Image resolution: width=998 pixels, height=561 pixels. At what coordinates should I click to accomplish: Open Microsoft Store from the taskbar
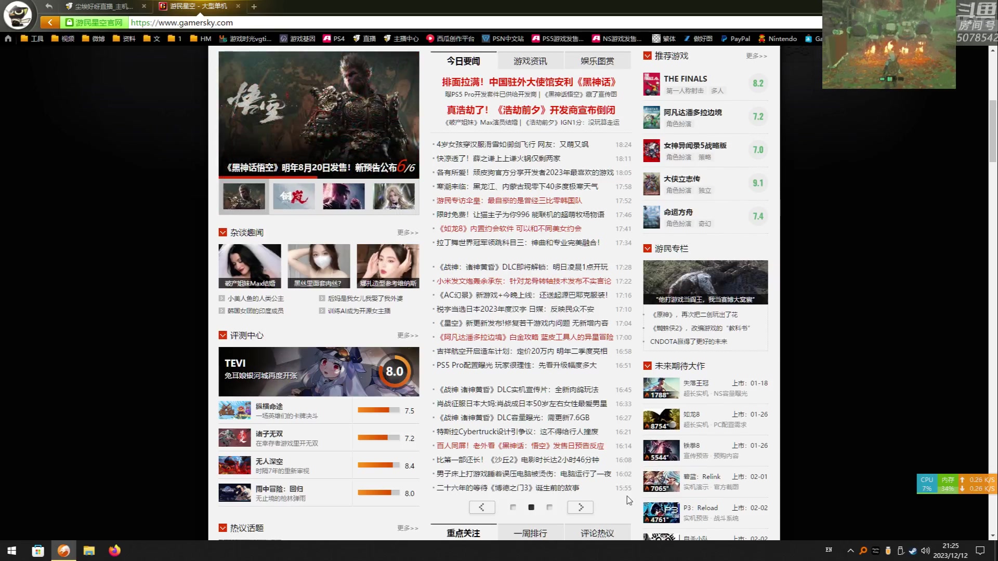tap(38, 551)
